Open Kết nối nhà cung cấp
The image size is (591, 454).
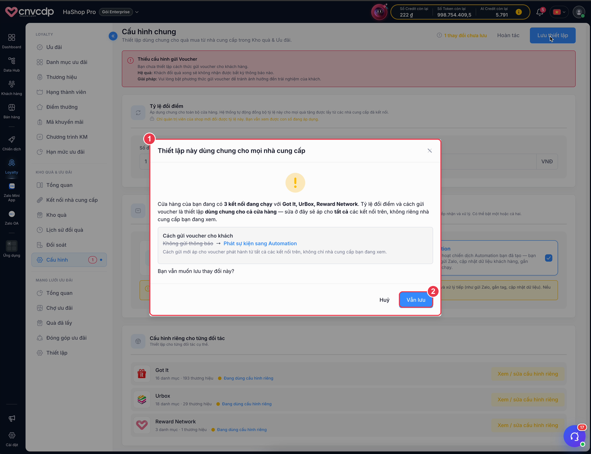click(69, 200)
